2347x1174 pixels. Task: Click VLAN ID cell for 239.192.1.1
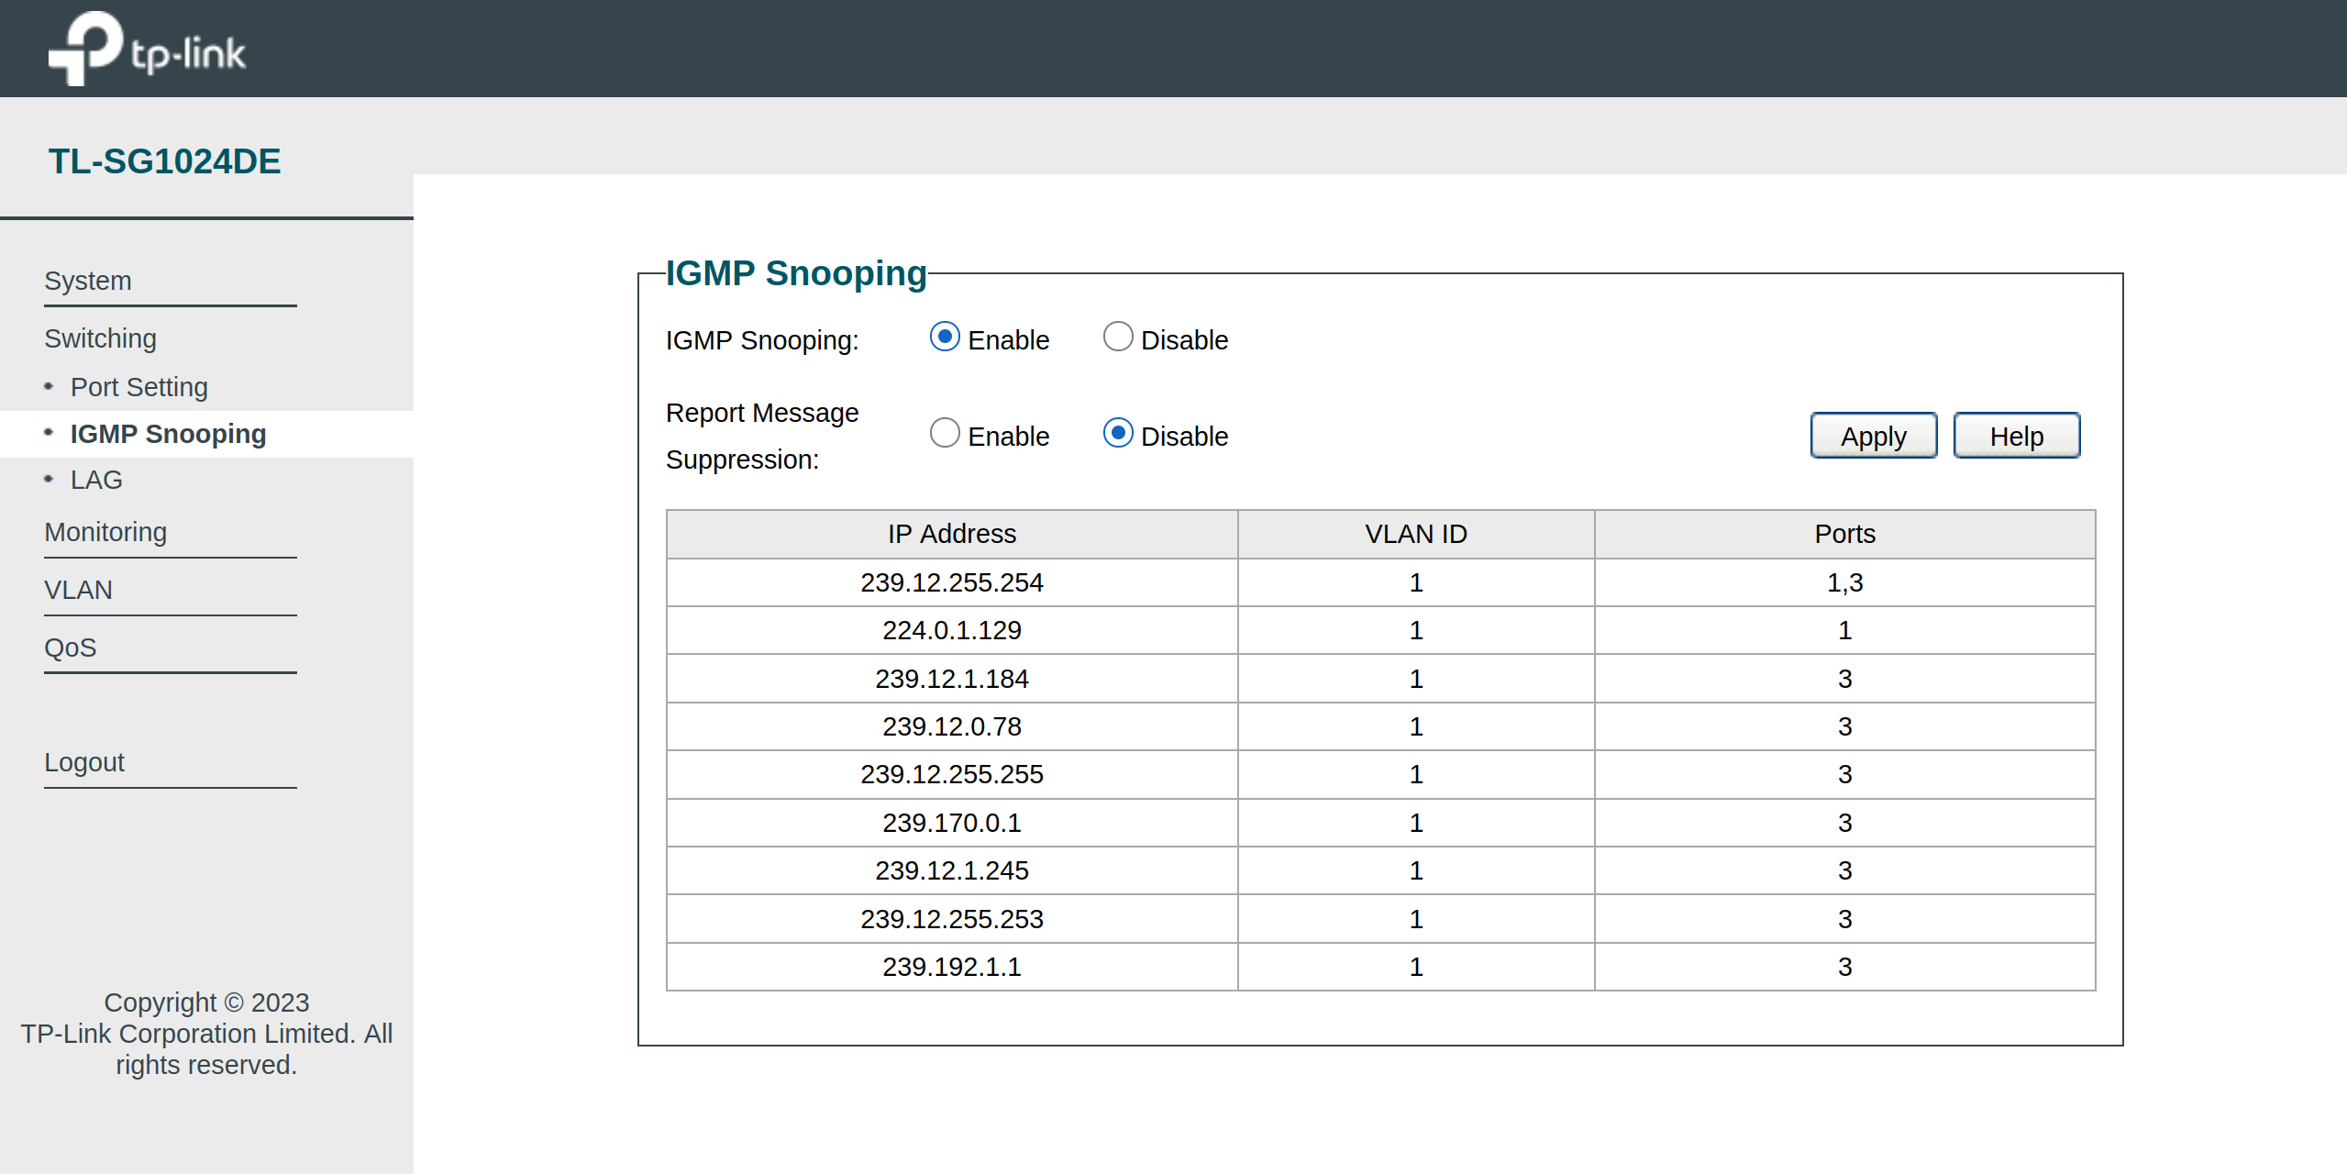1416,967
